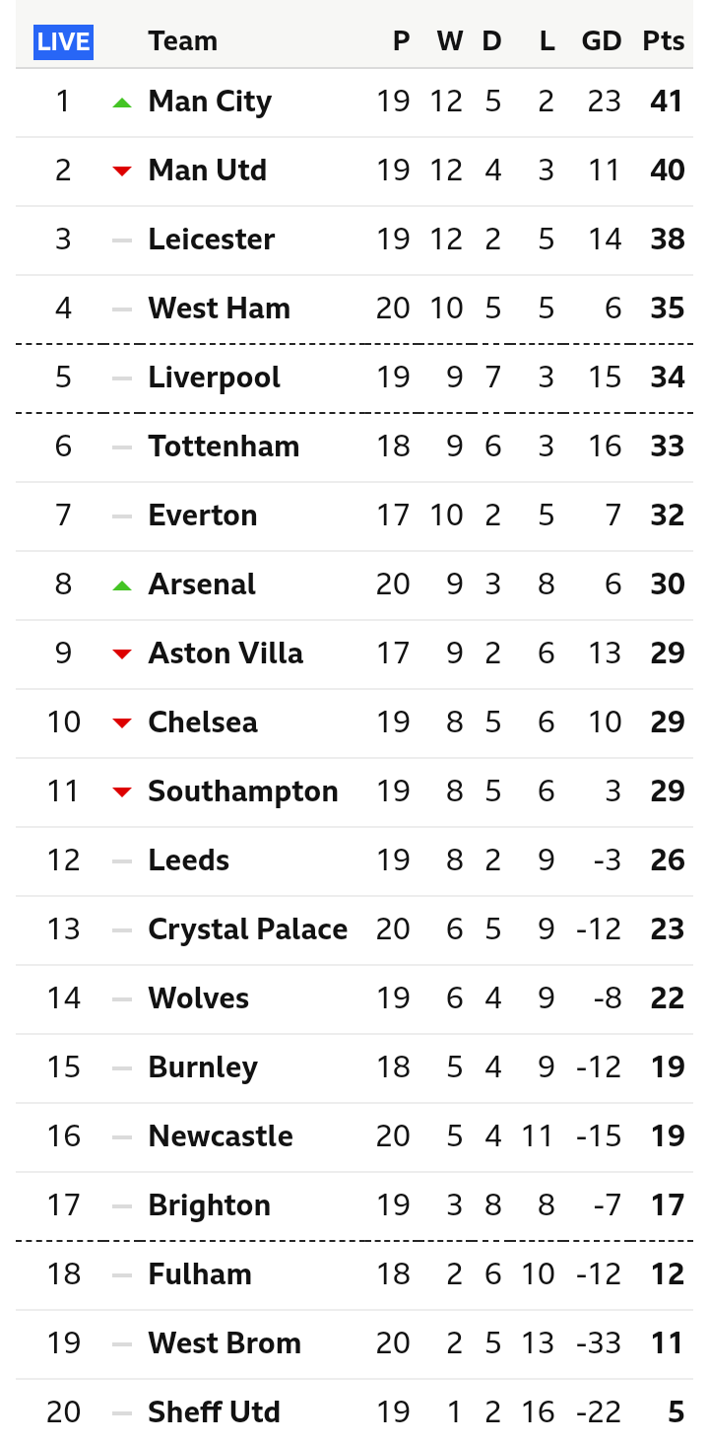Open the Everton team link
709x1443 pixels.
[202, 515]
